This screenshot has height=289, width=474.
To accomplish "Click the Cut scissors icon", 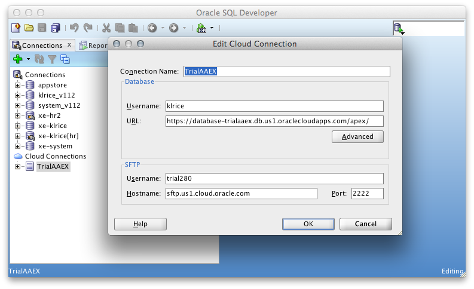I will 106,28.
